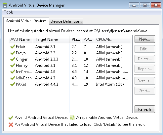The image size is (163, 135).
Task: Switch to Device Definitions tab
Action: [66, 21]
